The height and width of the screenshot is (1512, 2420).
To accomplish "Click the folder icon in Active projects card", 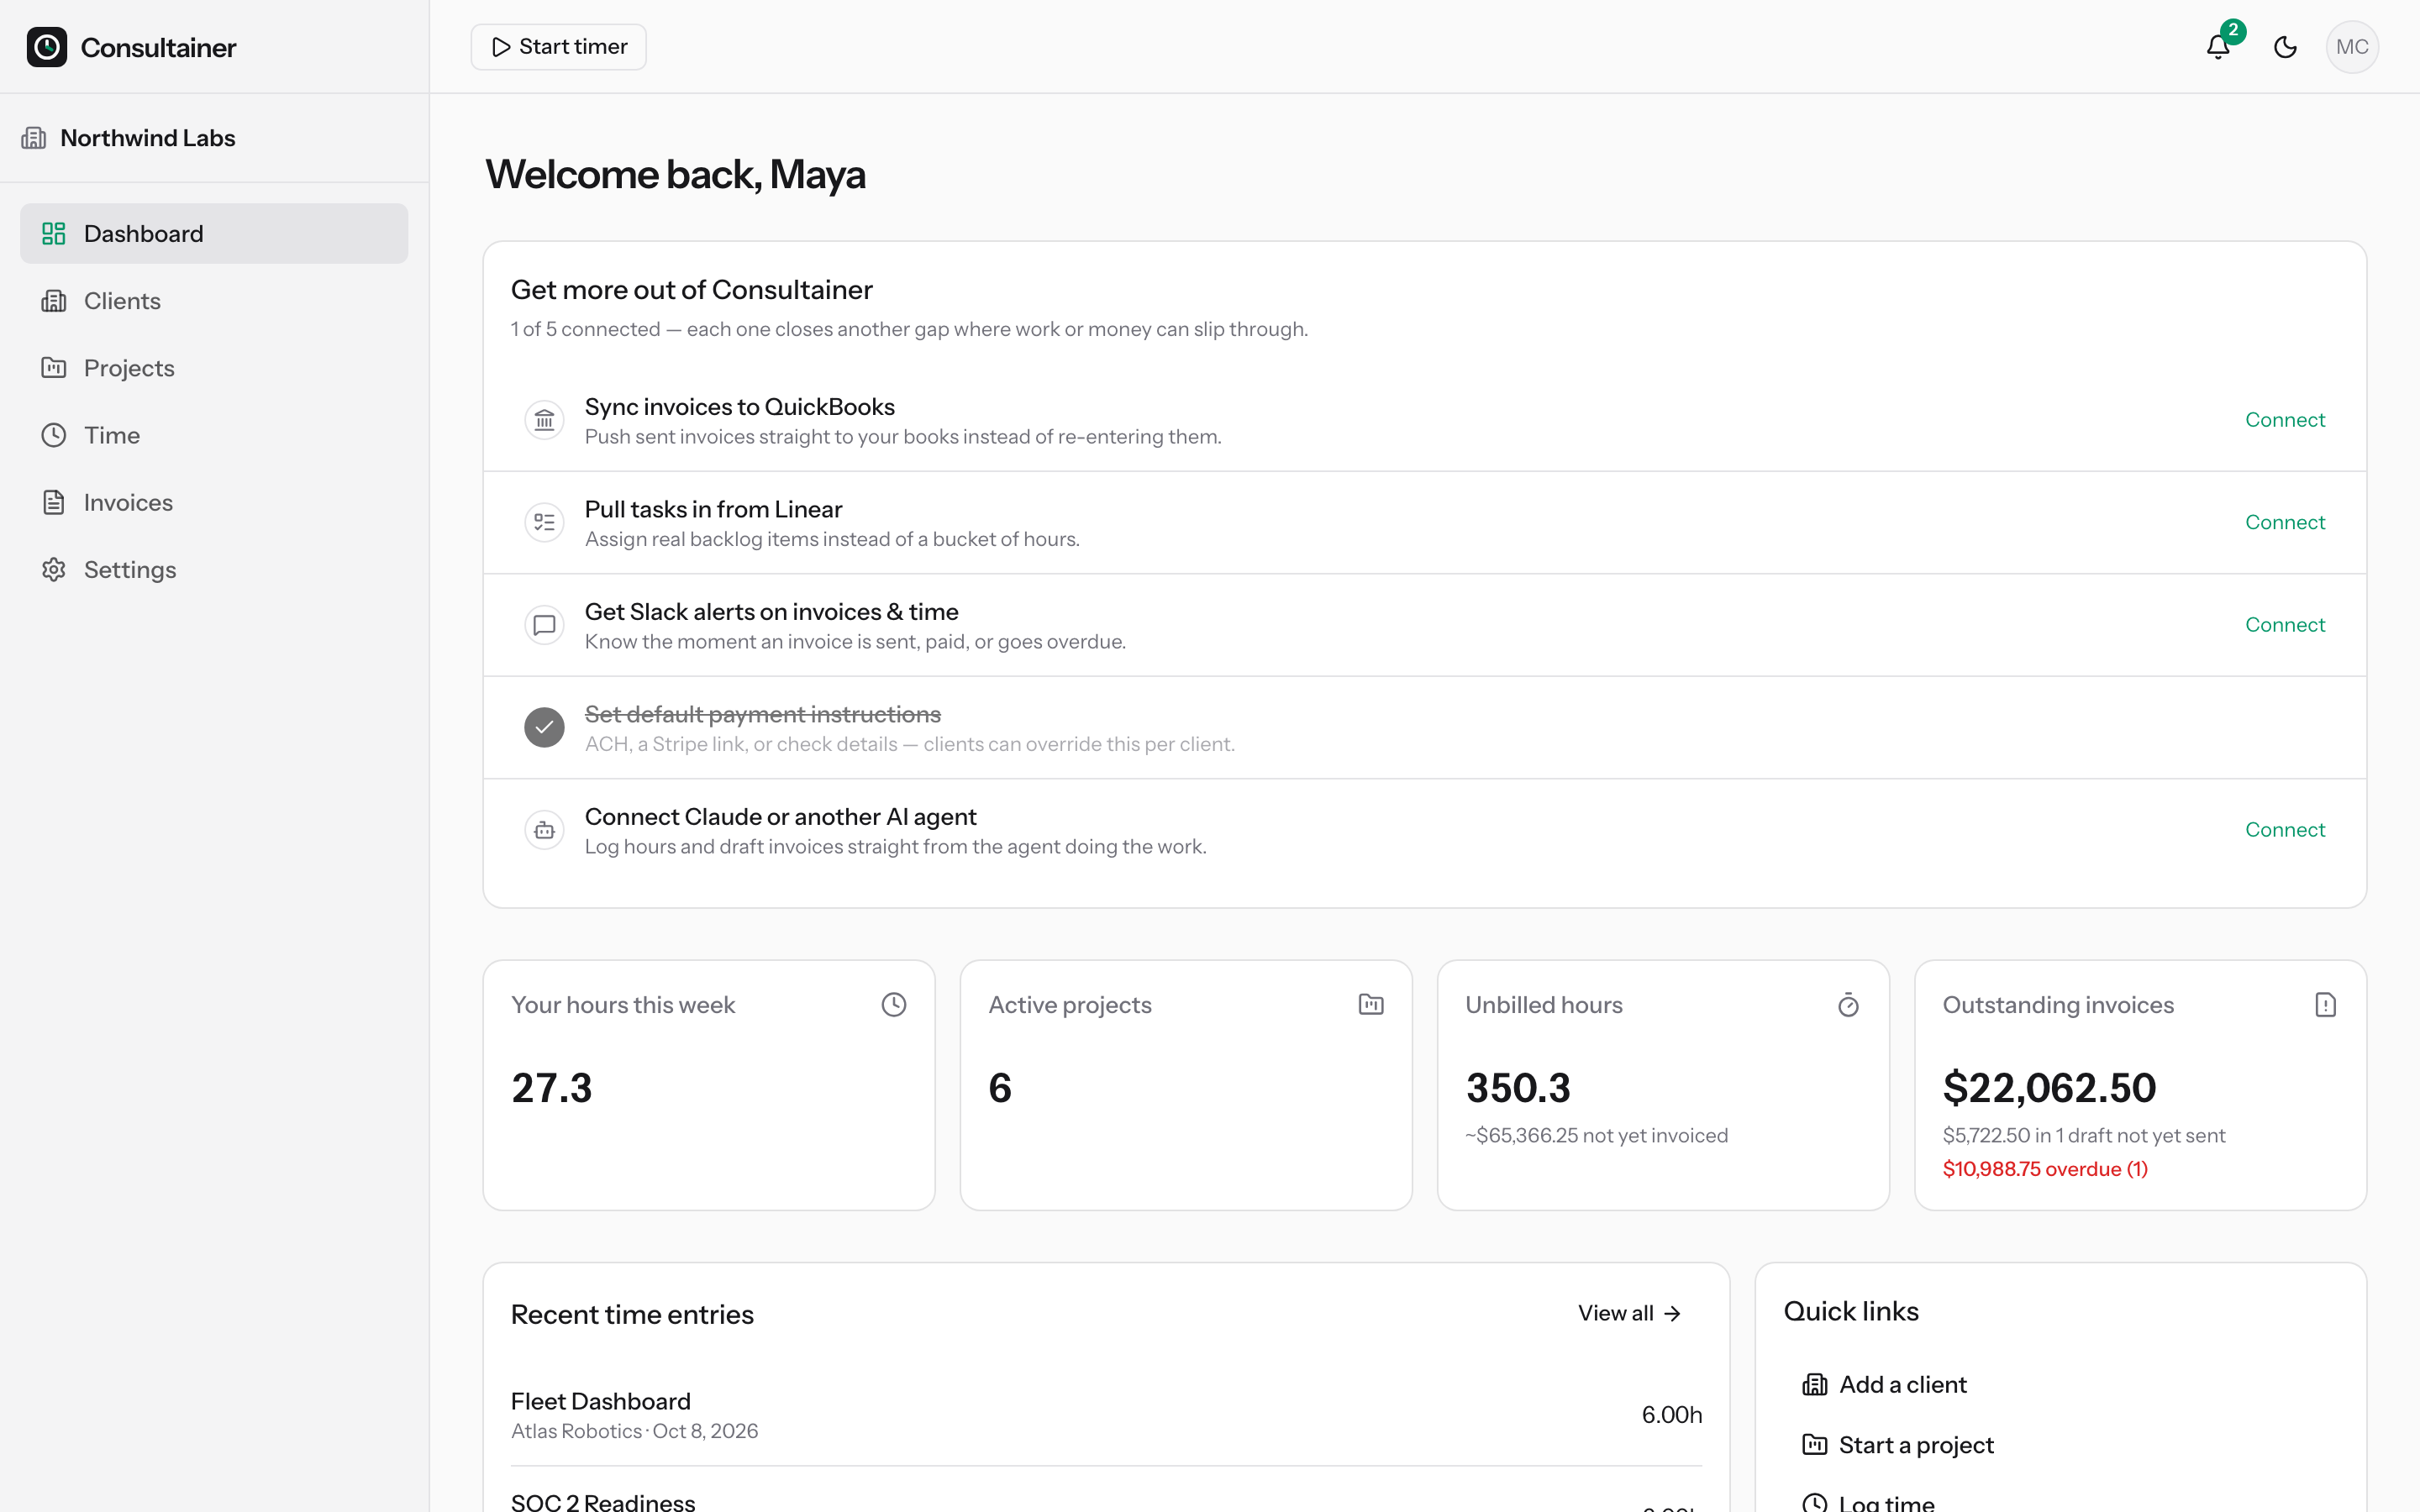I will (1371, 1004).
